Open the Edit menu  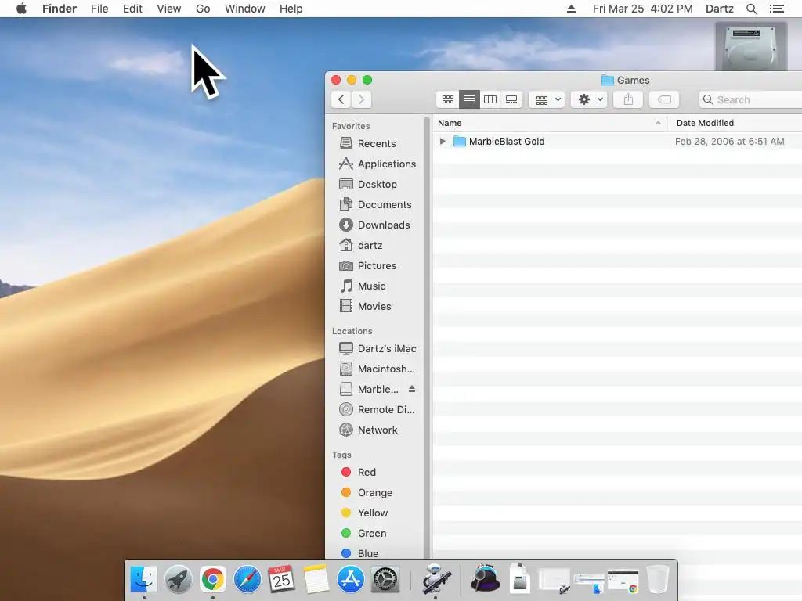click(x=132, y=9)
